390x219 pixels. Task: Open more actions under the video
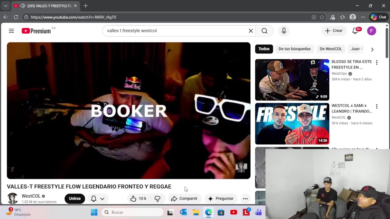pos(245,199)
